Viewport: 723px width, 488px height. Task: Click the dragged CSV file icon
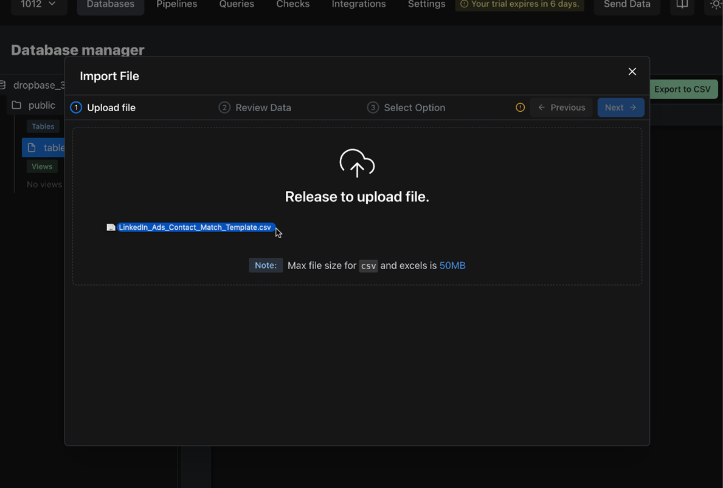pos(111,227)
